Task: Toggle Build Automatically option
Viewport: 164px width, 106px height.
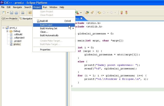Action: [x=54, y=35]
